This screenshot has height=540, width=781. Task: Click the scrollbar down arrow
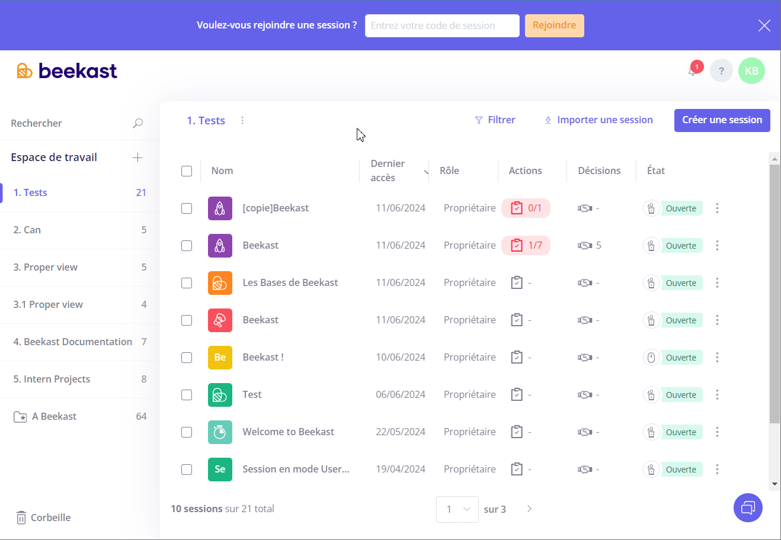coord(774,484)
